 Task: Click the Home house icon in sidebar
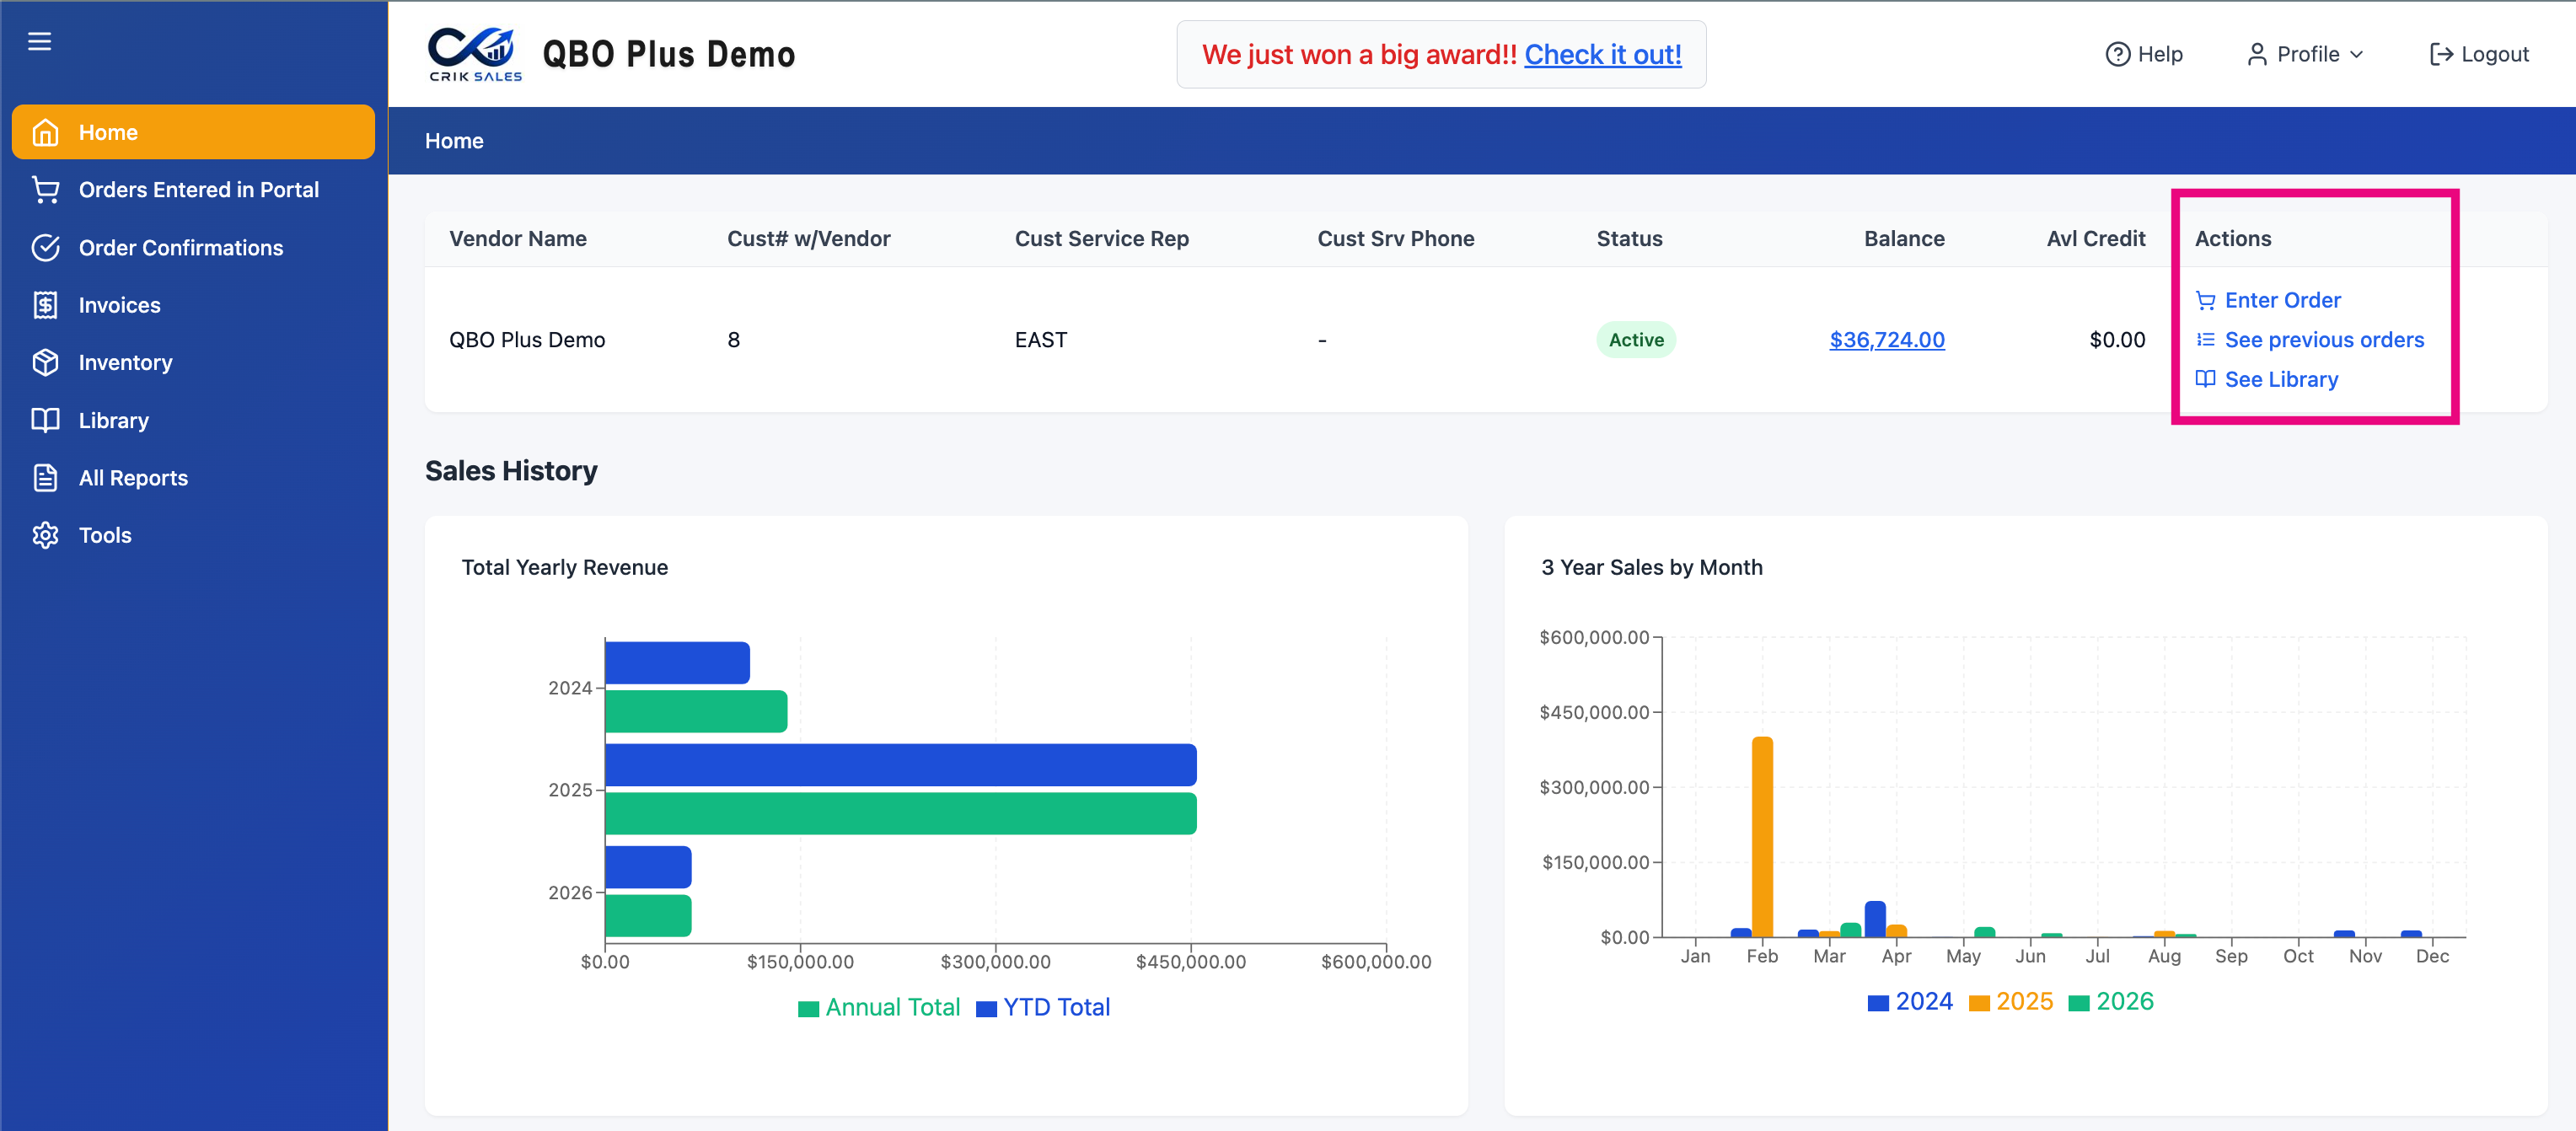click(45, 132)
